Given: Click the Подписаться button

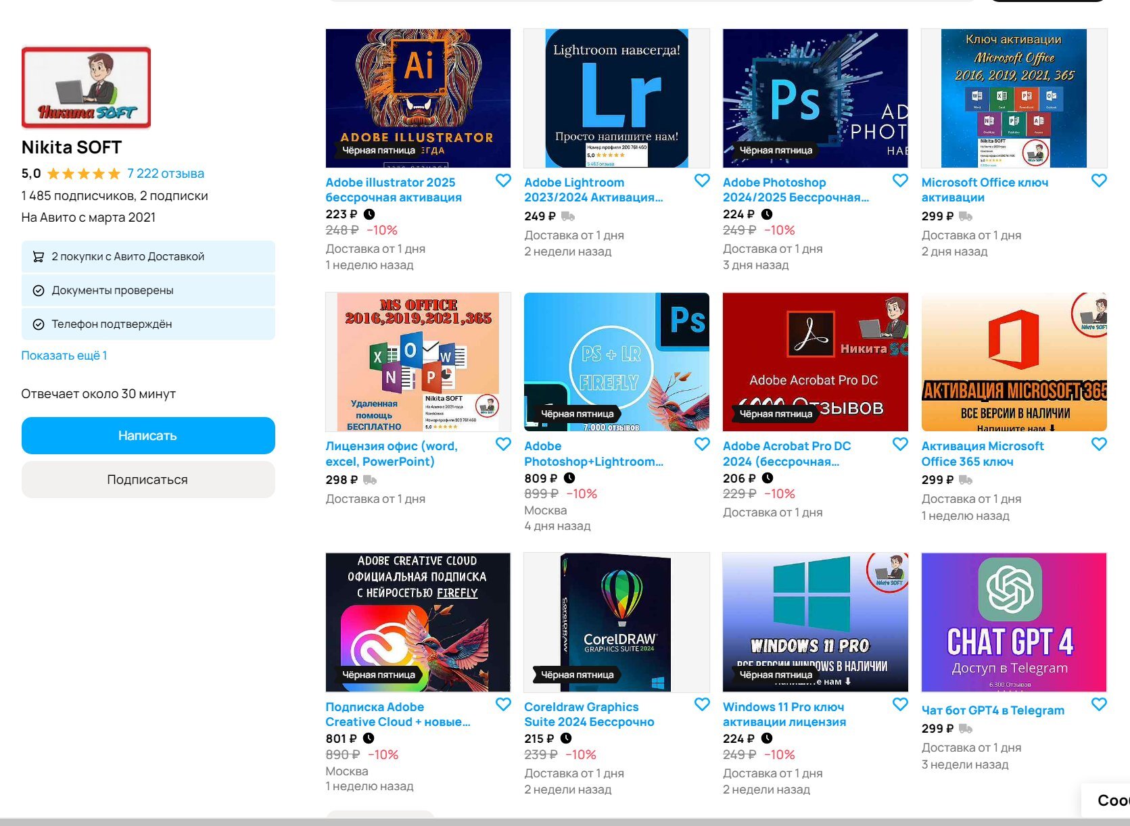Looking at the screenshot, I should [148, 480].
